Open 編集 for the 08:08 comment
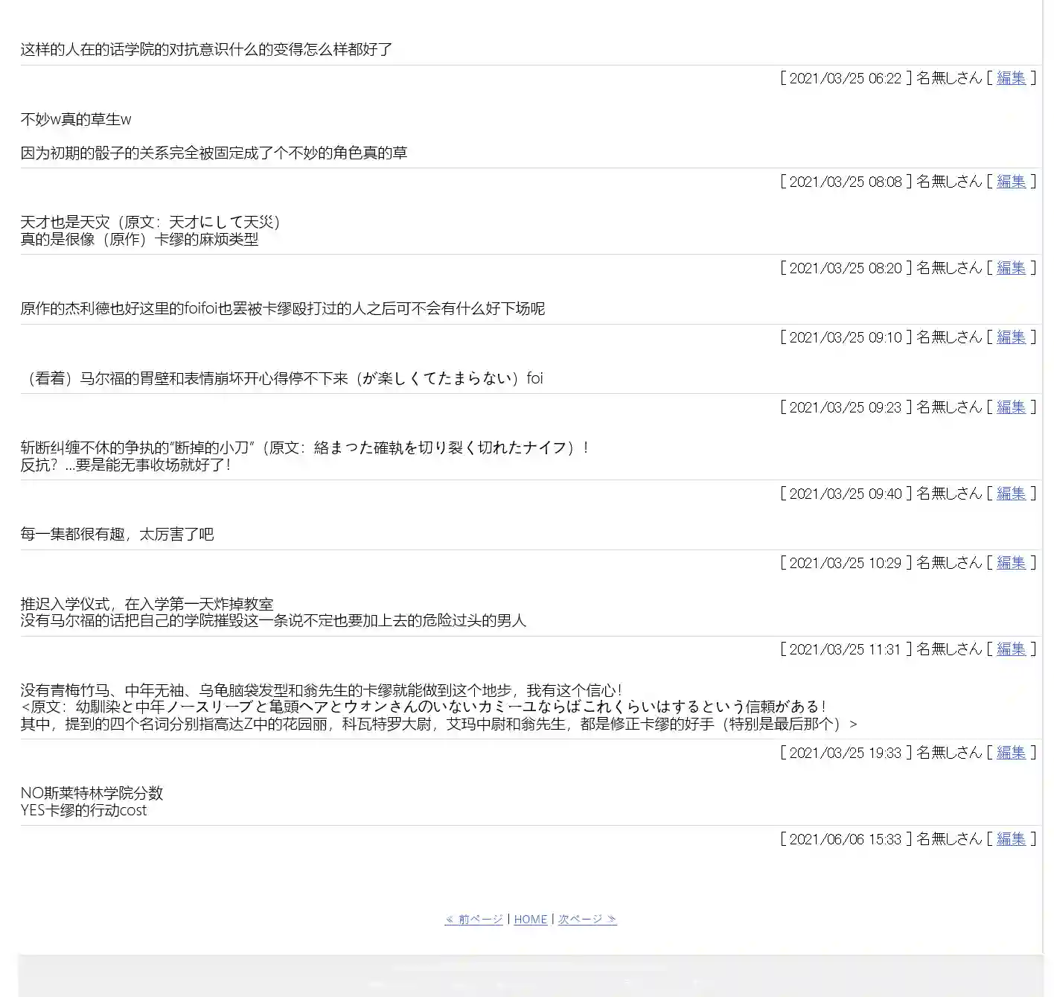Image resolution: width=1054 pixels, height=997 pixels. [1011, 182]
